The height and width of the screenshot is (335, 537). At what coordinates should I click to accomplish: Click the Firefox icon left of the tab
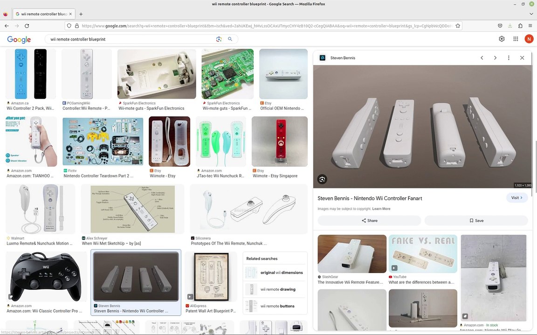(6, 14)
